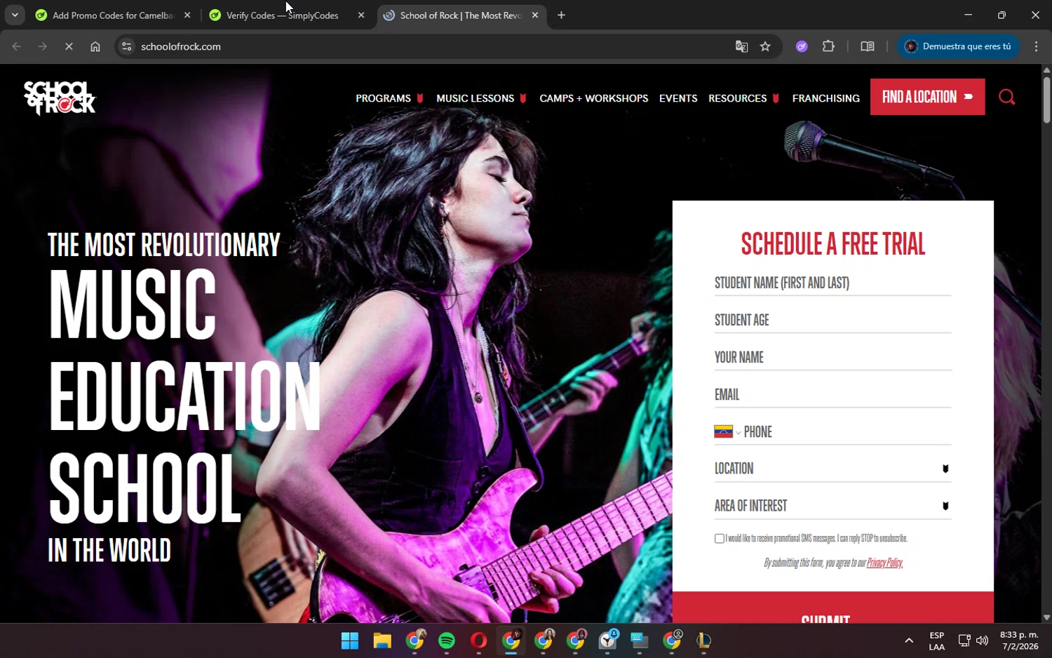Click the Email input field
This screenshot has width=1052, height=658.
pos(832,394)
